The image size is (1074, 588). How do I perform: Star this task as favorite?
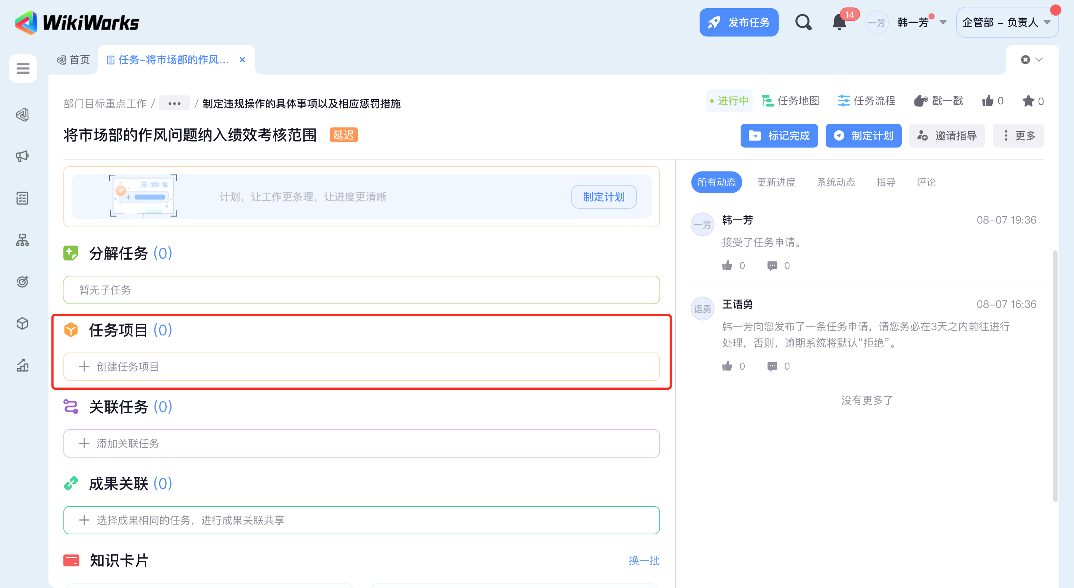tap(1028, 101)
